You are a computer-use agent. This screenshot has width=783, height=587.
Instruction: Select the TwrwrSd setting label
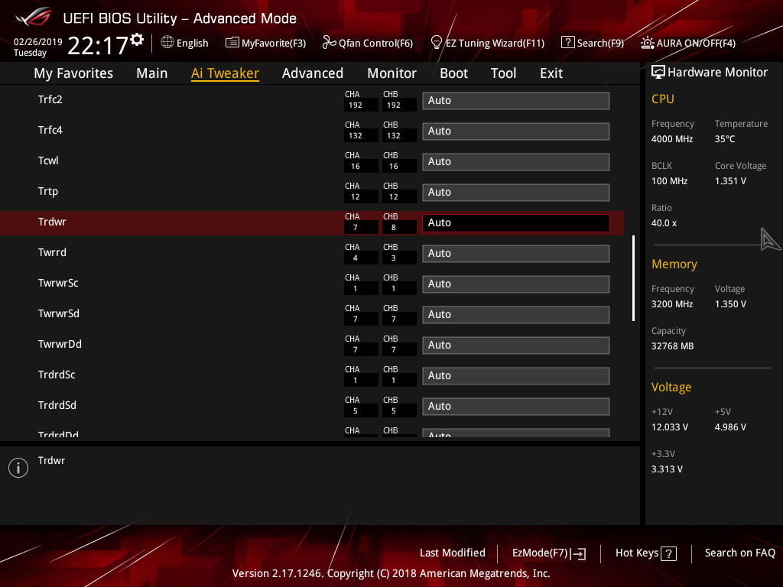58,313
